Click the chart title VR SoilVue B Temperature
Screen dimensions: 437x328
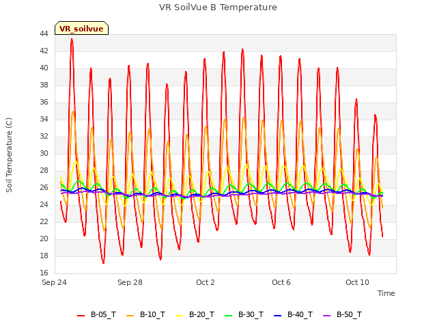218,8
